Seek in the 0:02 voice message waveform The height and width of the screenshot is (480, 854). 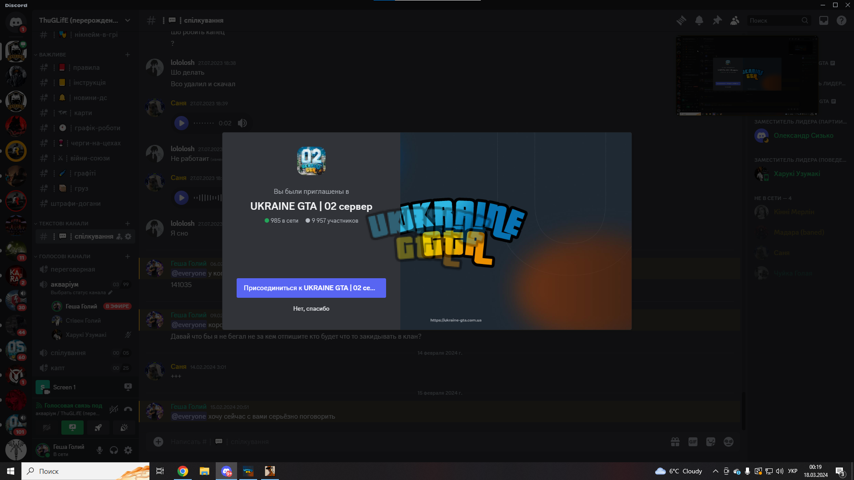tap(204, 123)
